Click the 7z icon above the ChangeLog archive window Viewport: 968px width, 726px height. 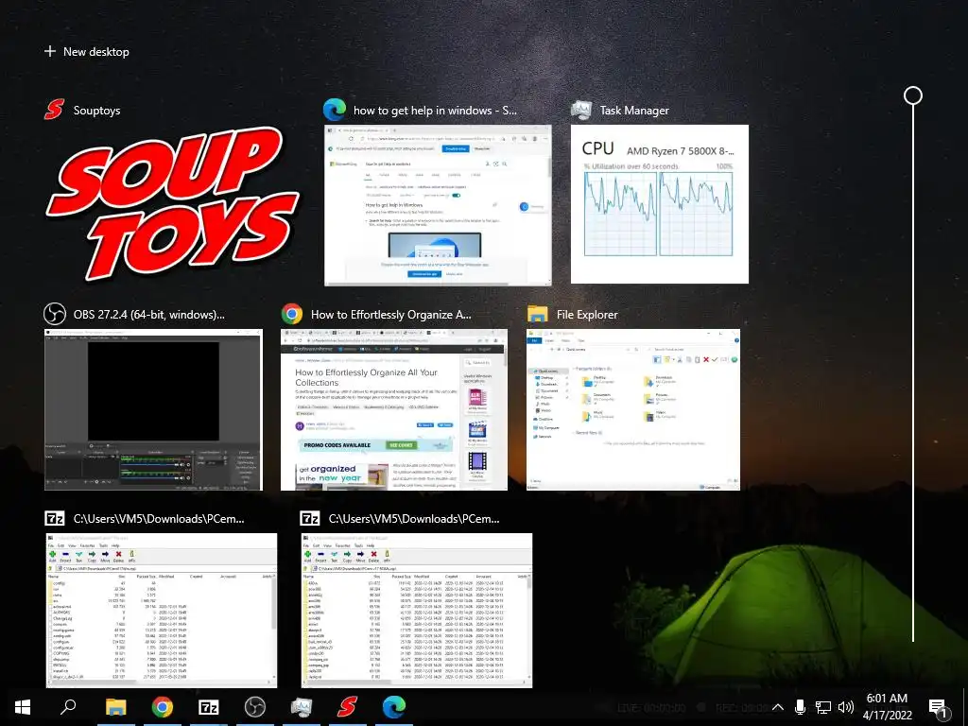coord(55,519)
